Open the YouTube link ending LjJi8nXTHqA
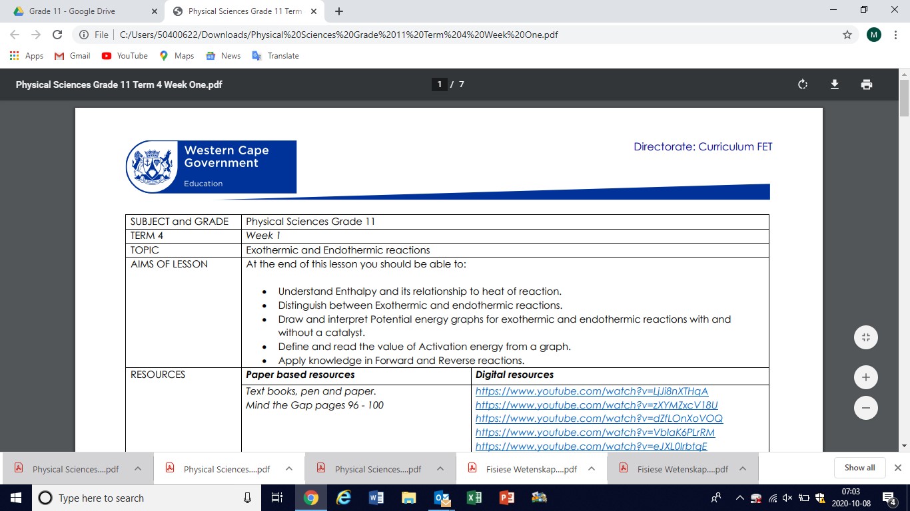This screenshot has width=910, height=511. (x=592, y=391)
